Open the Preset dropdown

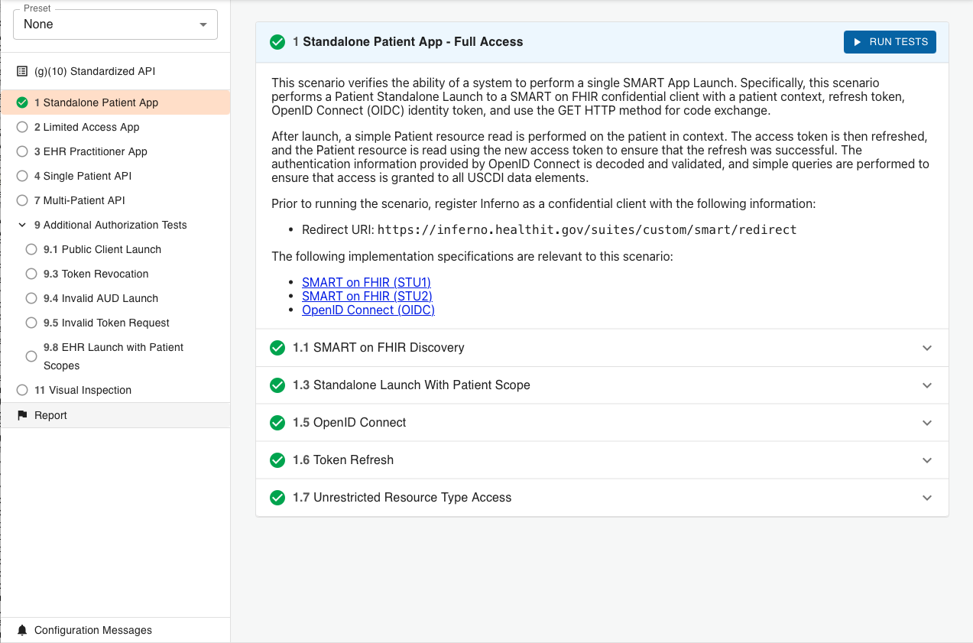tap(115, 24)
